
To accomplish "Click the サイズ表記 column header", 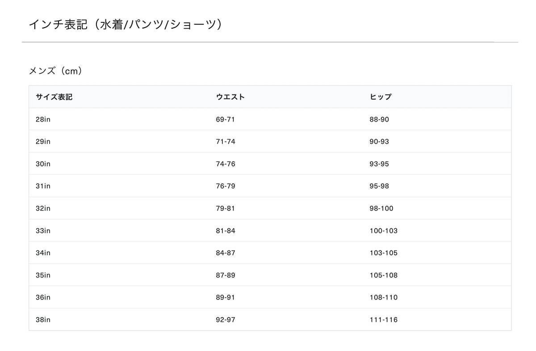I will [x=54, y=97].
